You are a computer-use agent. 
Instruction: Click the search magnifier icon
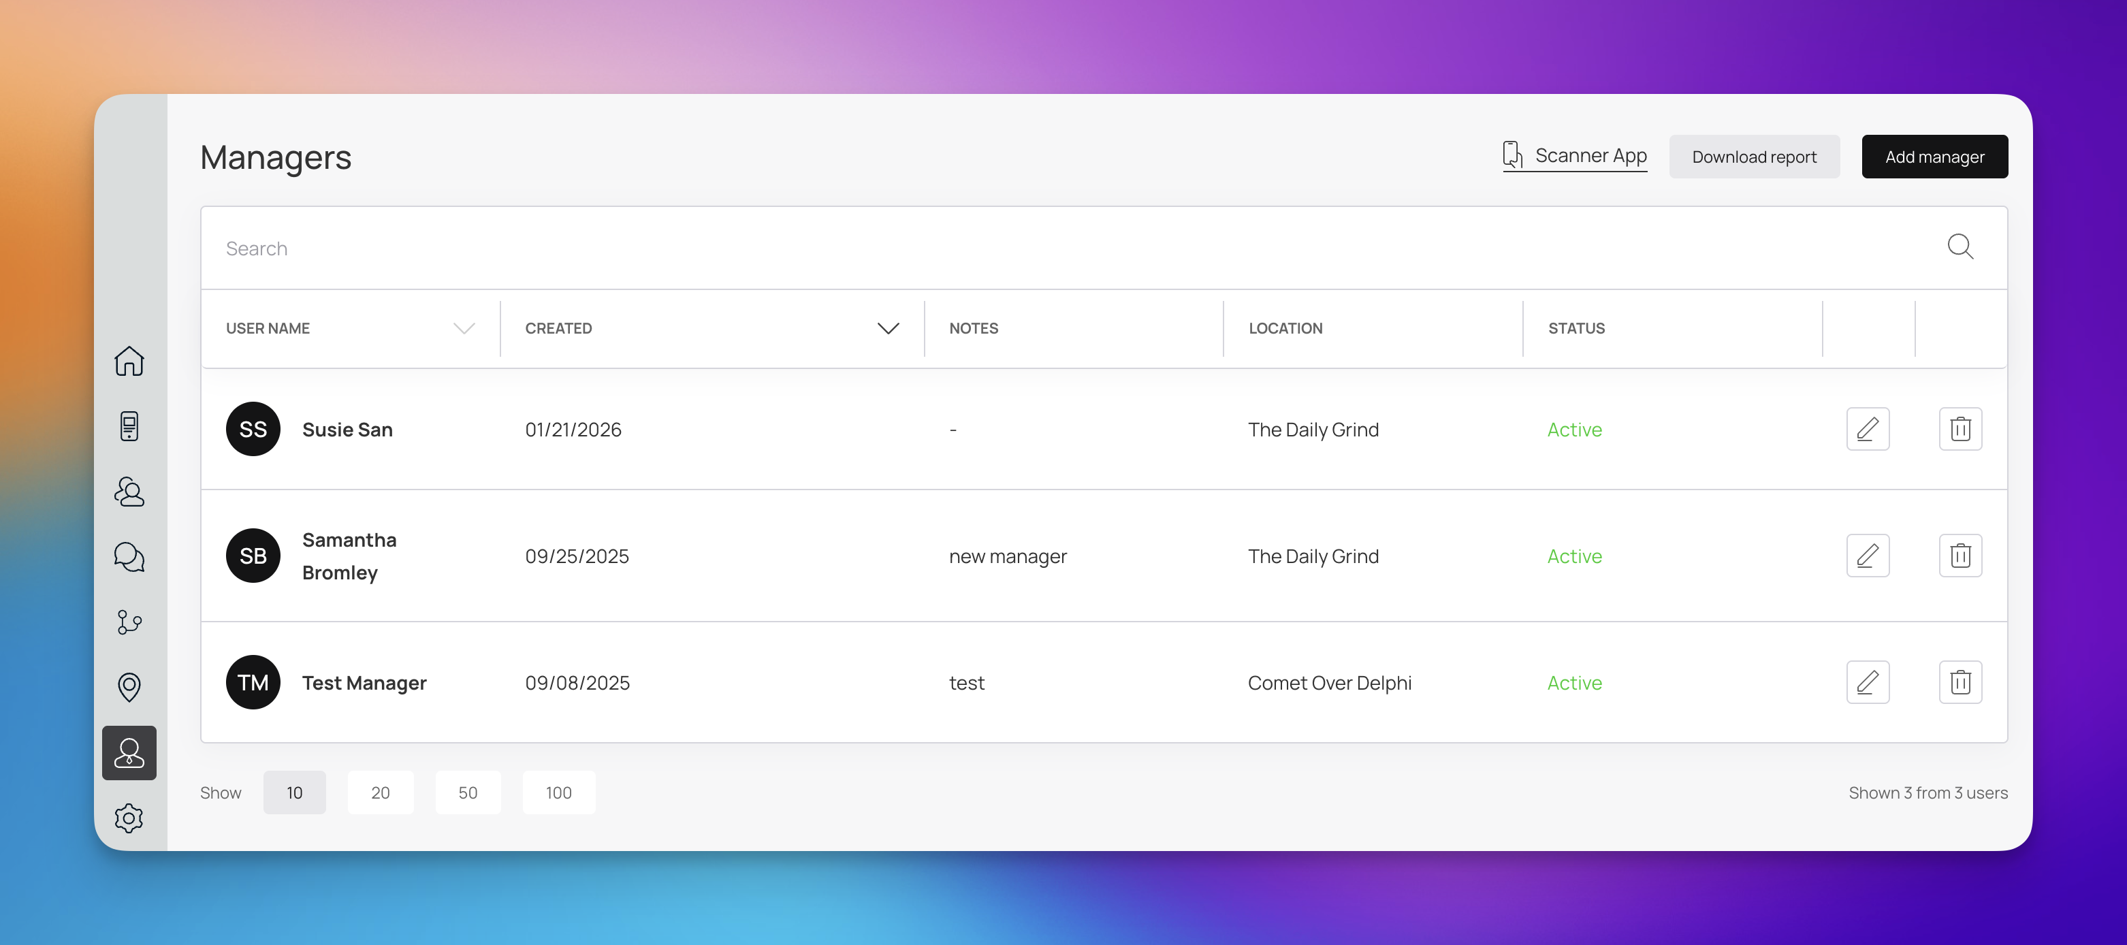click(1960, 246)
